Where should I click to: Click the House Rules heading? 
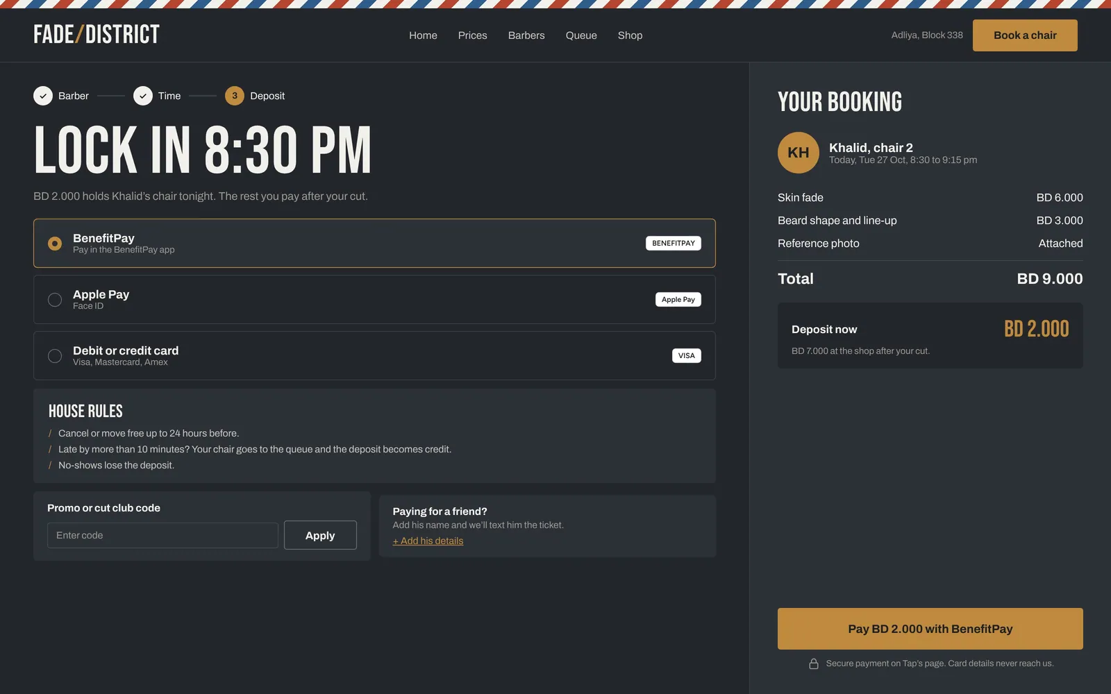85,412
